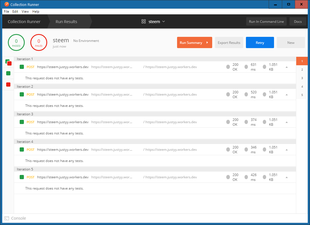Click the POST request URL in Iteration 5

(63, 177)
